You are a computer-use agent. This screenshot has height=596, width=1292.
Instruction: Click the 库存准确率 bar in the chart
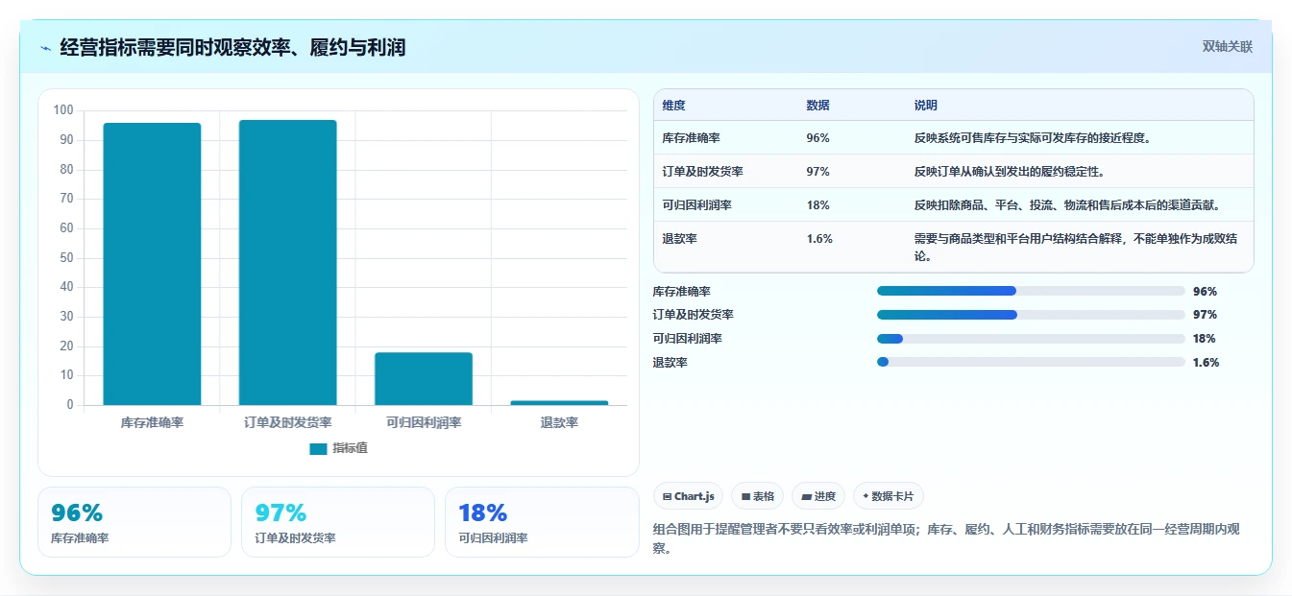[x=152, y=264]
